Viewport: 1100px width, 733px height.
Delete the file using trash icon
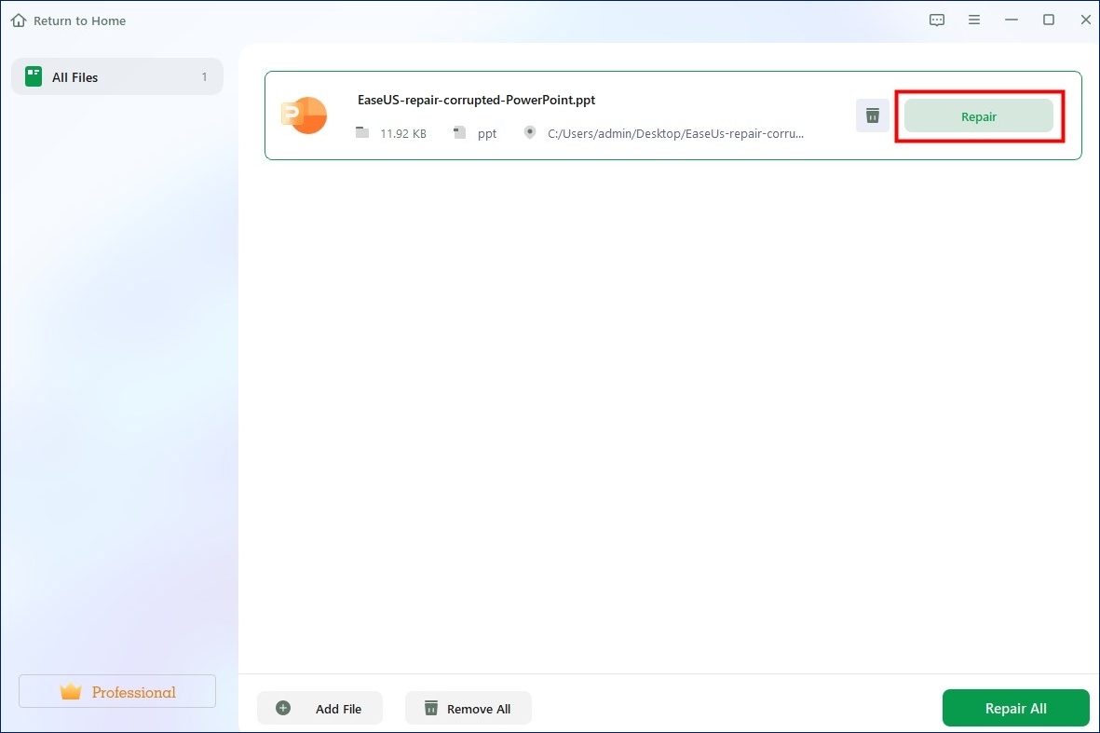tap(872, 115)
